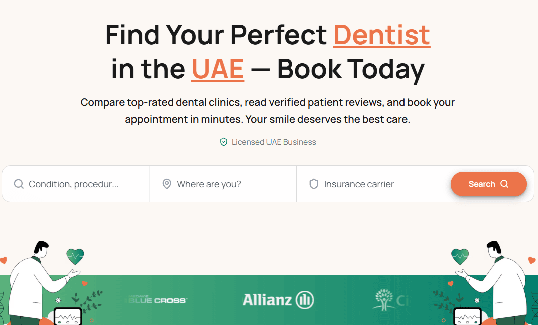Screen dimensions: 538x325
Task: Click the magnifying glass icon in the condition field
Action: [18, 184]
